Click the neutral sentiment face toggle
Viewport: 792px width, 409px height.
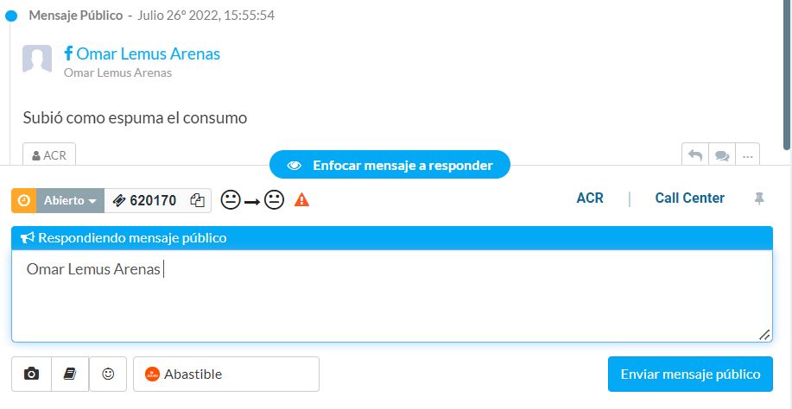[x=252, y=200]
